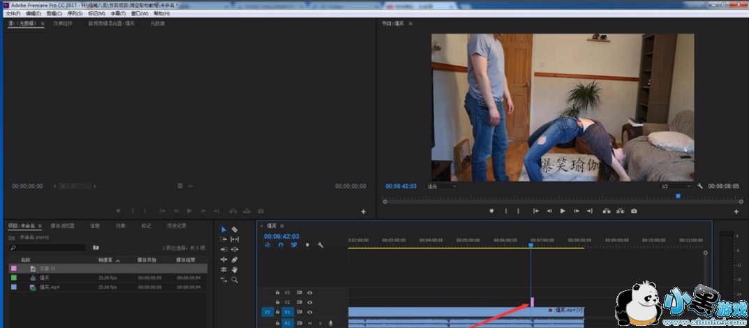The image size is (749, 328).
Task: Mute audio track A1 with M button
Action: (310, 323)
